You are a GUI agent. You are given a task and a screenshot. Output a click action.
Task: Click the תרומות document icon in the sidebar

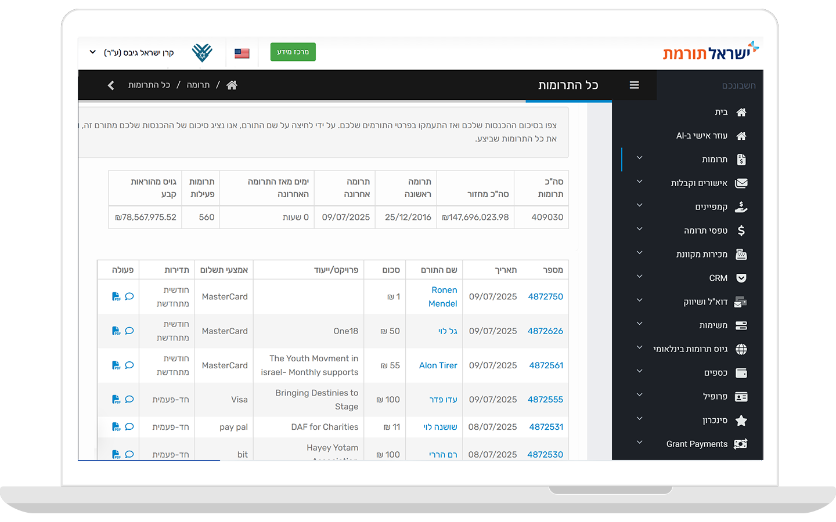(x=741, y=159)
